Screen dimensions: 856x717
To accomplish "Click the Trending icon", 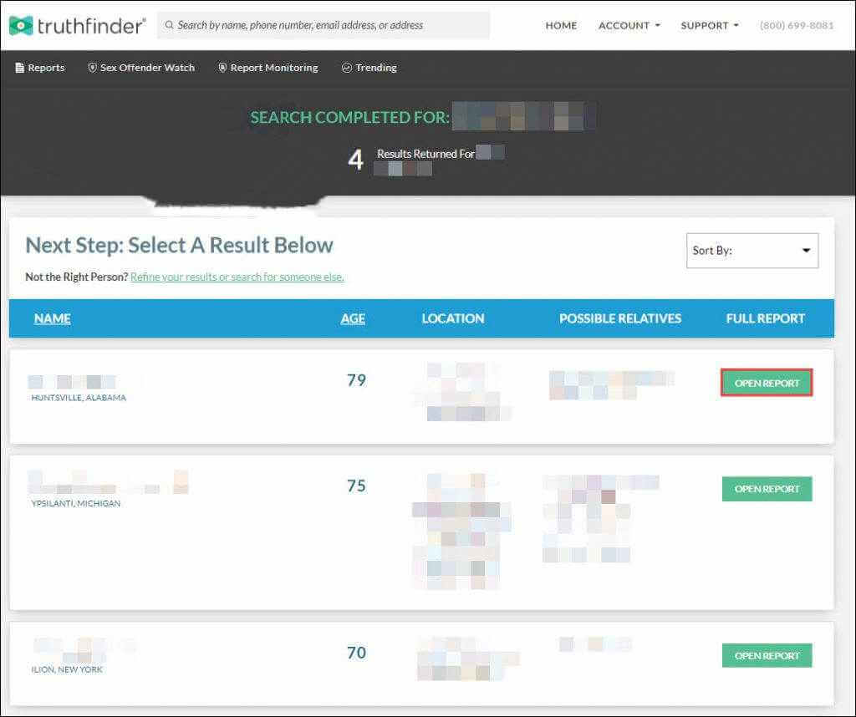I will tap(347, 68).
